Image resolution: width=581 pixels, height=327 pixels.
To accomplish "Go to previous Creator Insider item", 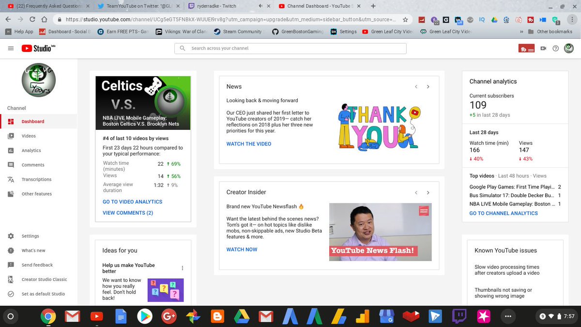I will click(x=416, y=192).
